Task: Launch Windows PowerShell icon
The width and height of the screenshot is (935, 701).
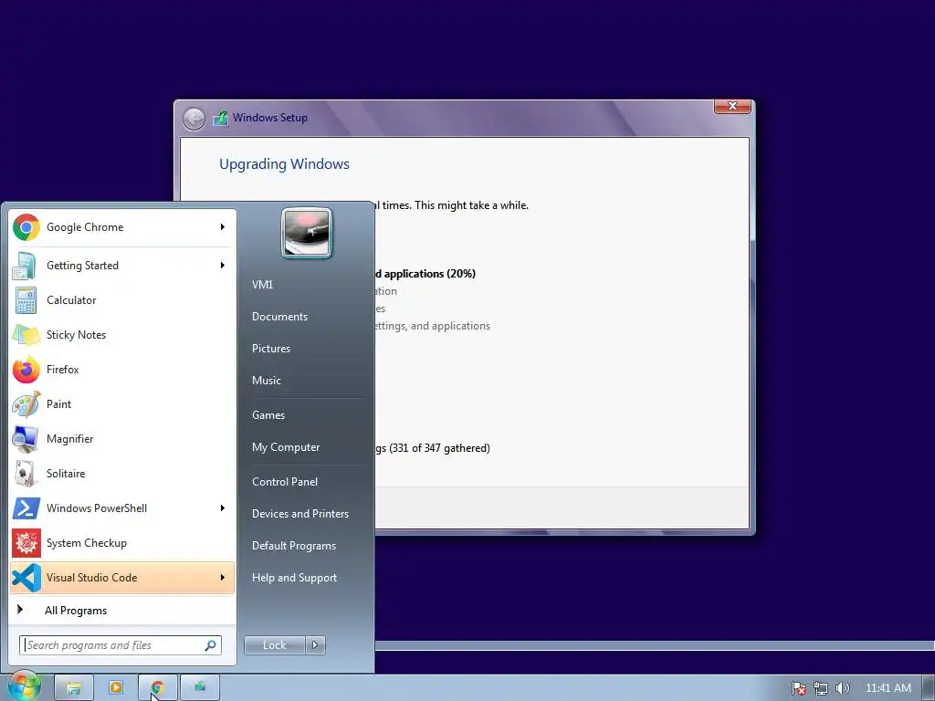Action: pyautogui.click(x=26, y=508)
